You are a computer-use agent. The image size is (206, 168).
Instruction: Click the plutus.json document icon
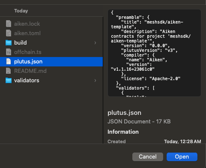click(x=9, y=61)
